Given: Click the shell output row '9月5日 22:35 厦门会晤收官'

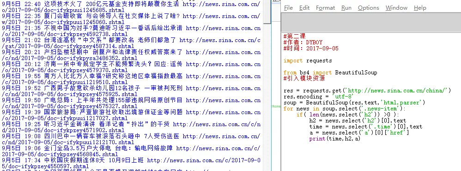Looking at the screenshot, I should point(131,16).
